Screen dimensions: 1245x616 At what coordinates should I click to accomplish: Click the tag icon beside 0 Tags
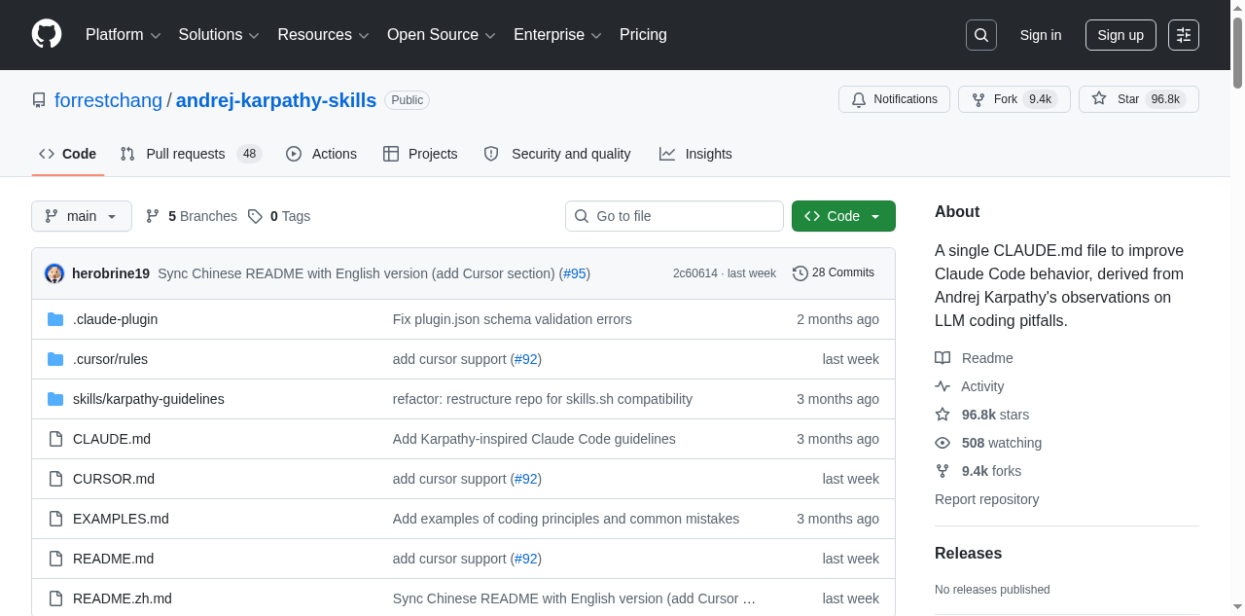coord(255,215)
